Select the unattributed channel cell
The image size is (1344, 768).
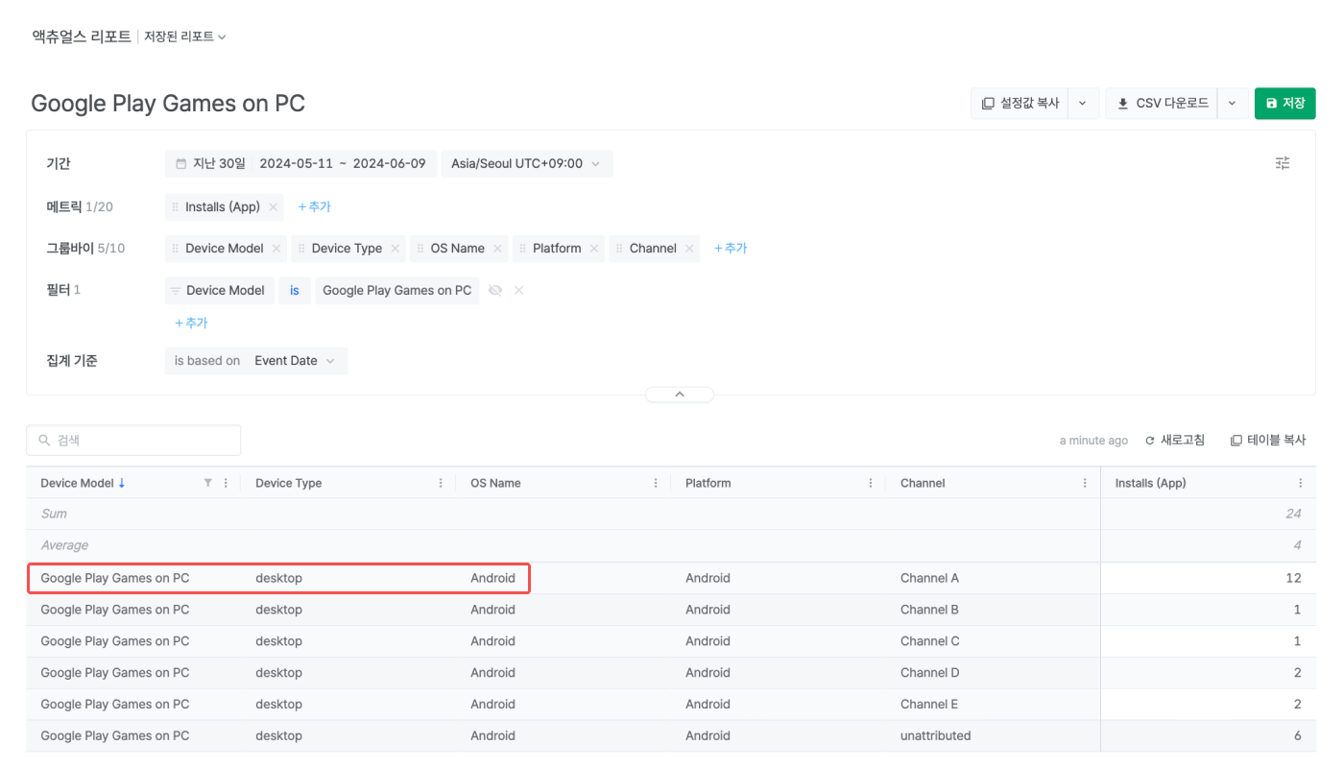[936, 736]
